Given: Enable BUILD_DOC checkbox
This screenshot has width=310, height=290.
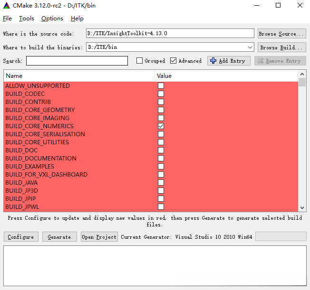Looking at the screenshot, I should [161, 150].
